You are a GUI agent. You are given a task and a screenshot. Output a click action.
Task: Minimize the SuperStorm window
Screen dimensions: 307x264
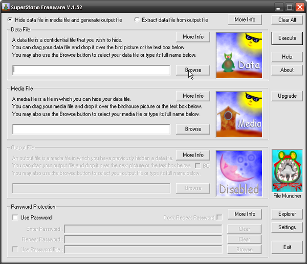click(279, 7)
